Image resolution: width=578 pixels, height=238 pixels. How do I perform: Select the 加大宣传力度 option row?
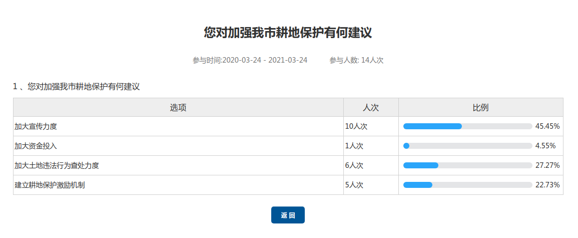(39, 126)
